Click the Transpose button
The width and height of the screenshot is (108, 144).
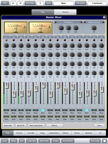81,3
